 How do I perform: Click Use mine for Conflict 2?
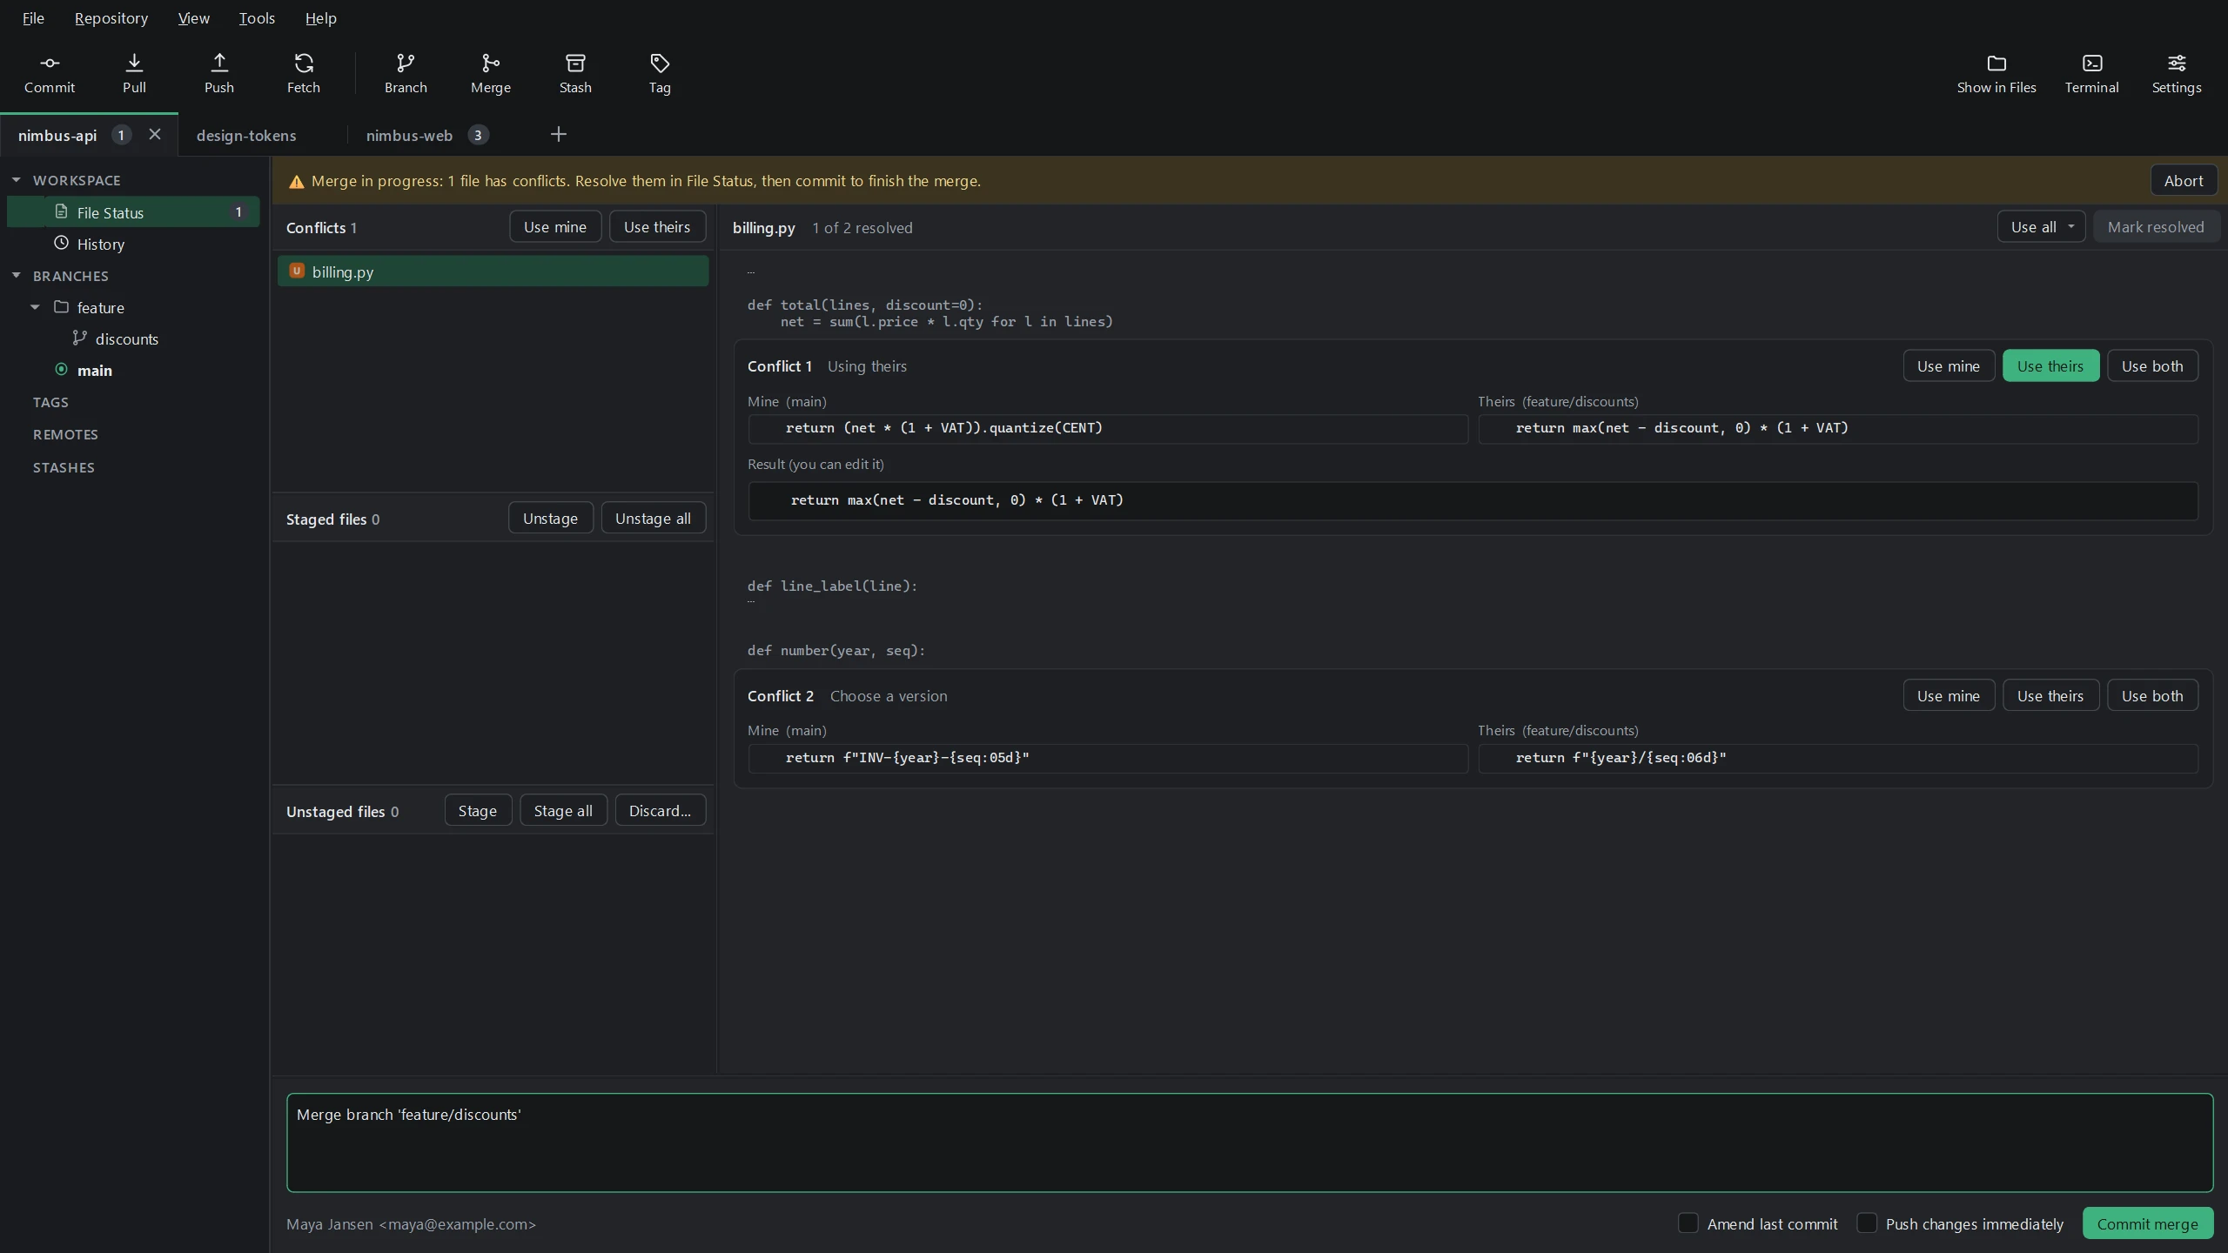1949,695
